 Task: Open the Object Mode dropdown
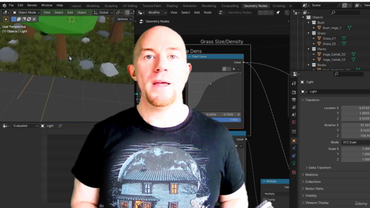[x=26, y=13]
